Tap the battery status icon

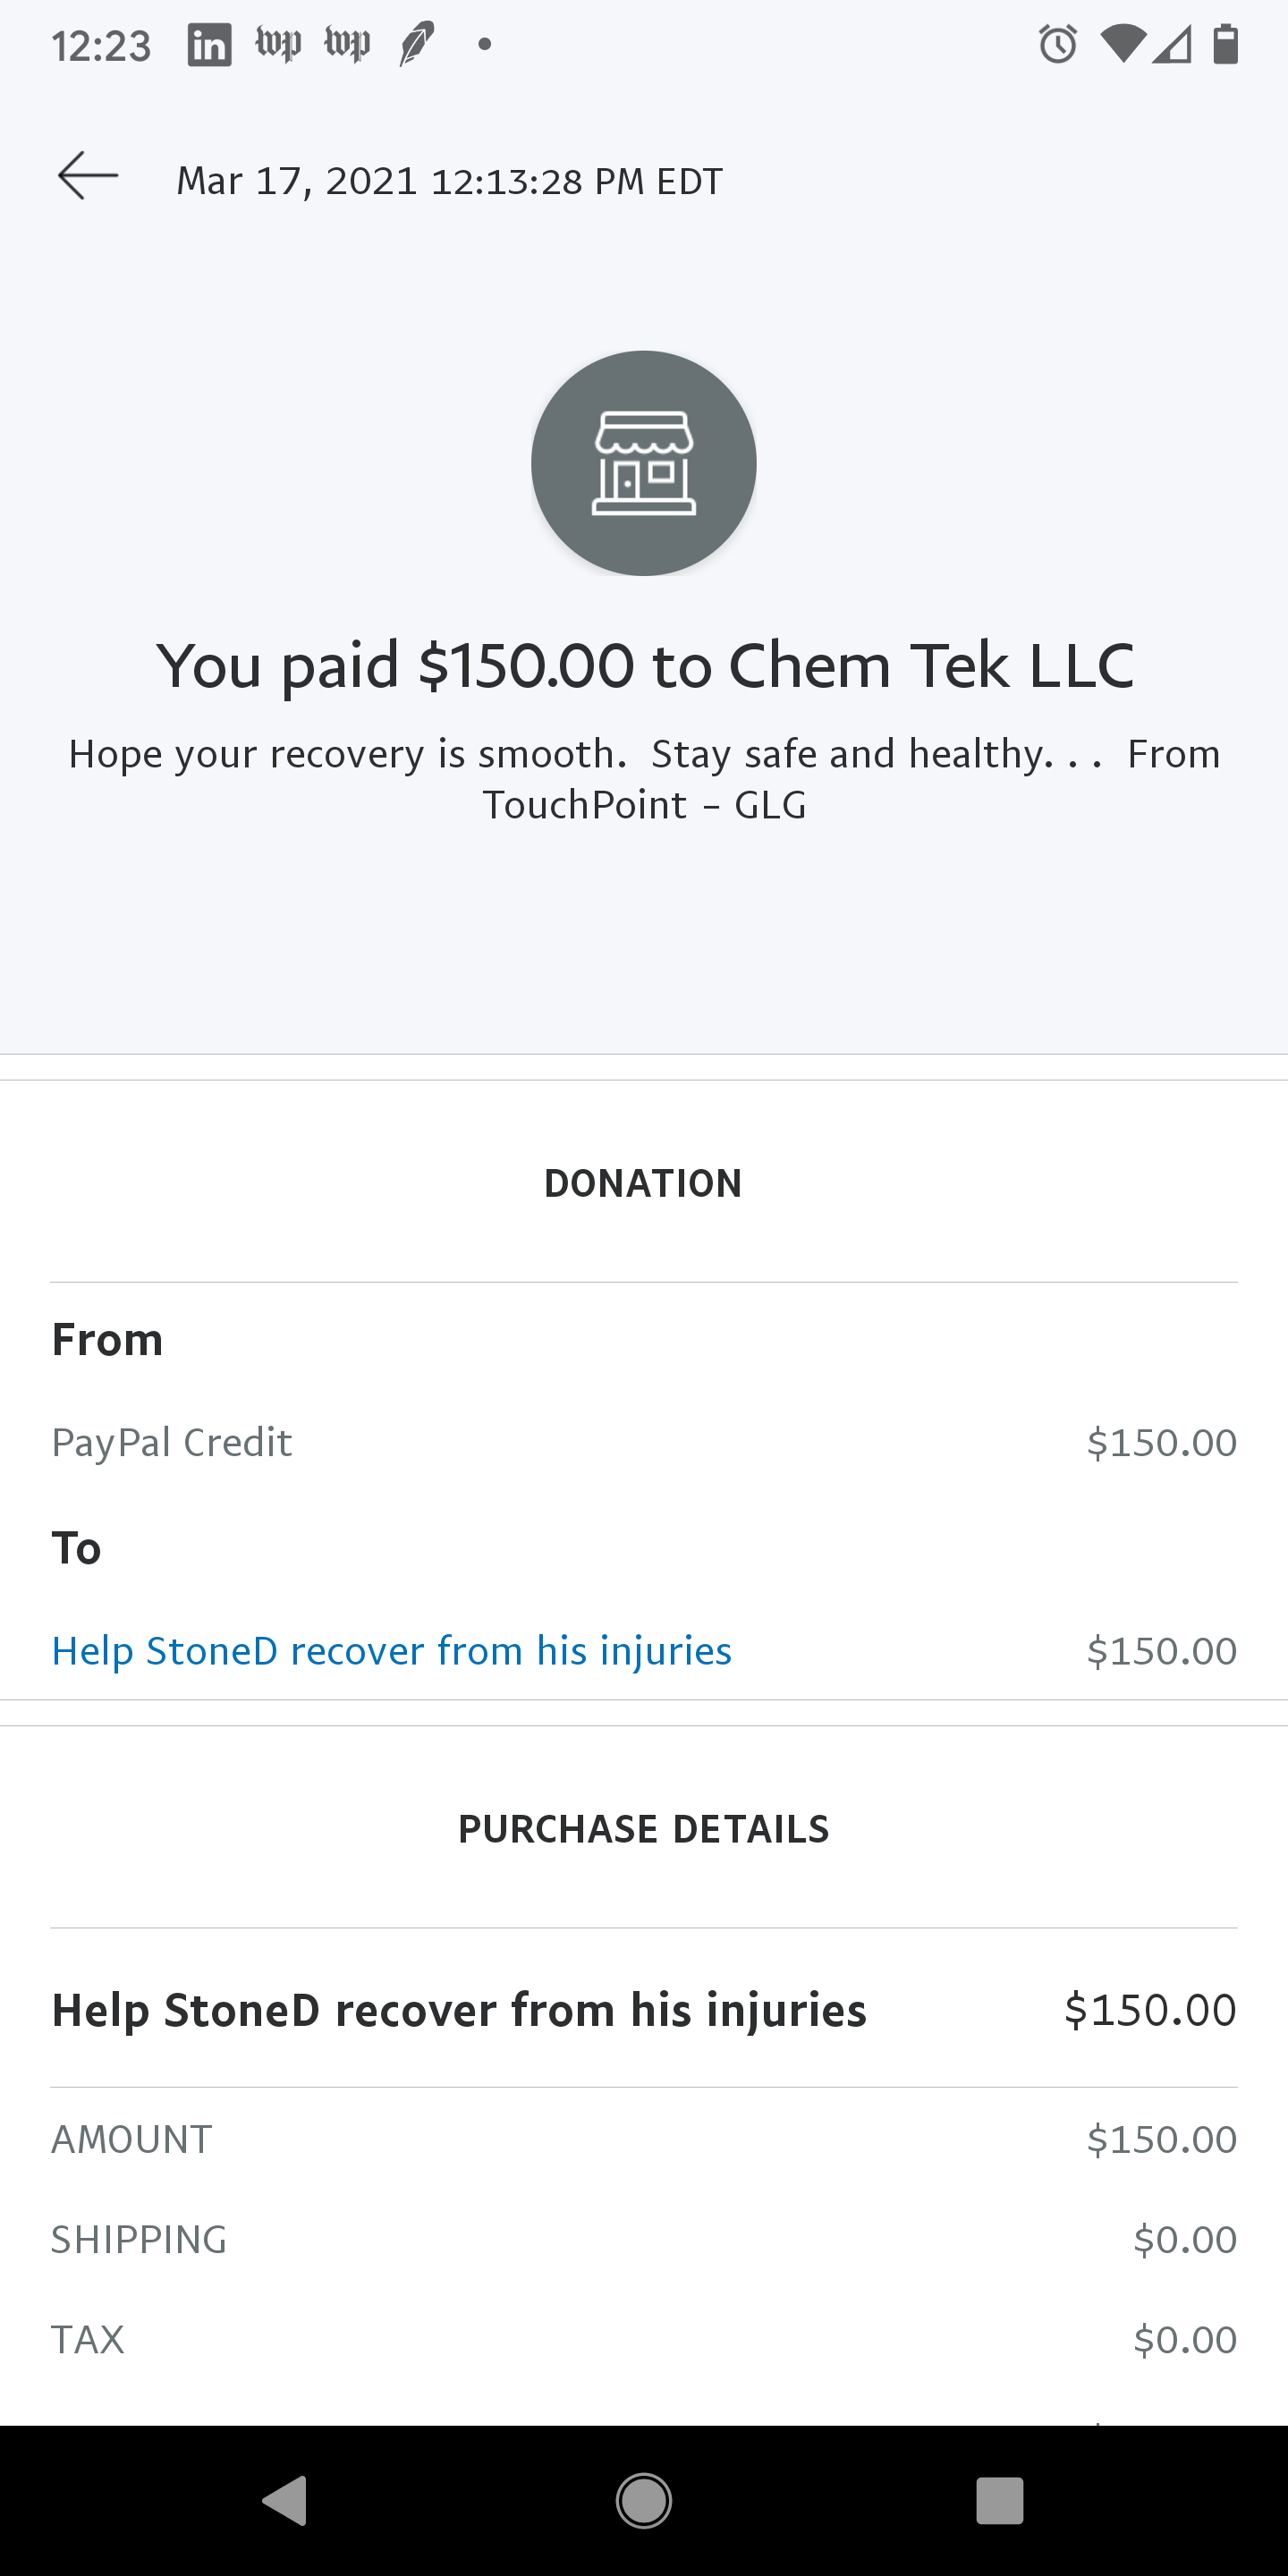point(1225,45)
